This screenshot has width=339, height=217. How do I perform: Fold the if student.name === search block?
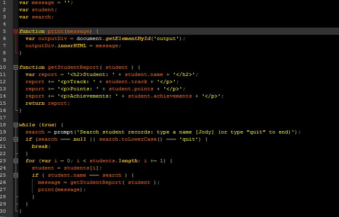coord(16,175)
